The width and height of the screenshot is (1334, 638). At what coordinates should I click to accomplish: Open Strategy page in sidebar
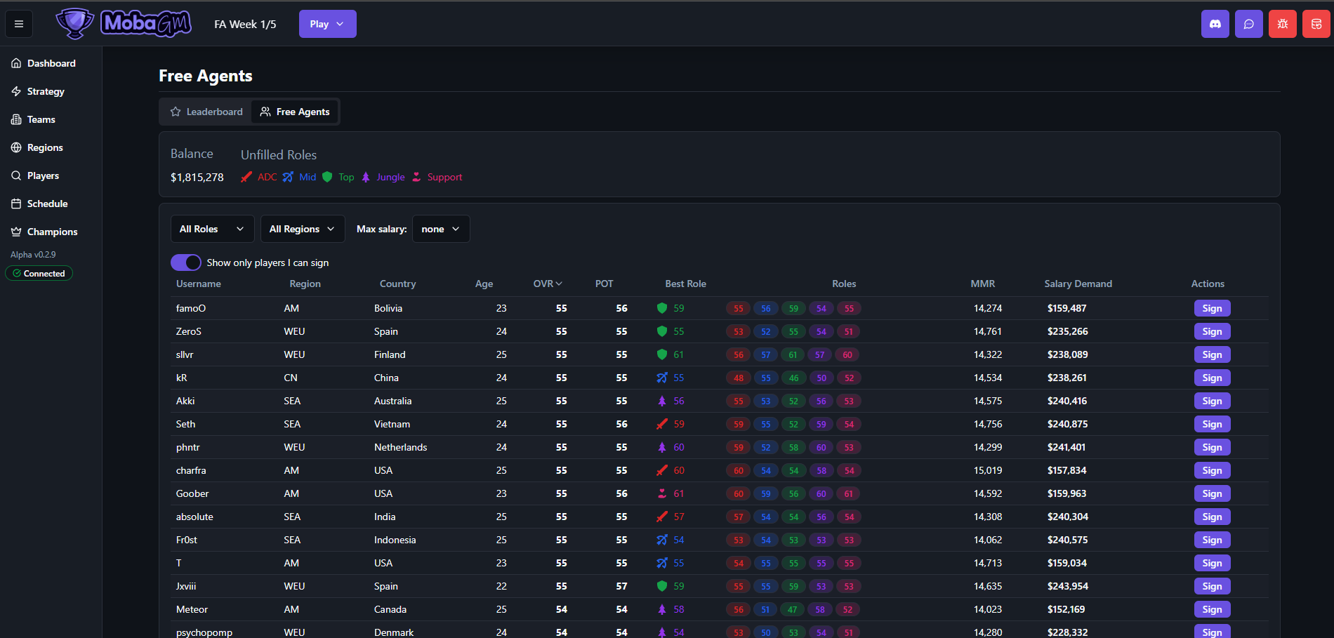click(x=46, y=91)
